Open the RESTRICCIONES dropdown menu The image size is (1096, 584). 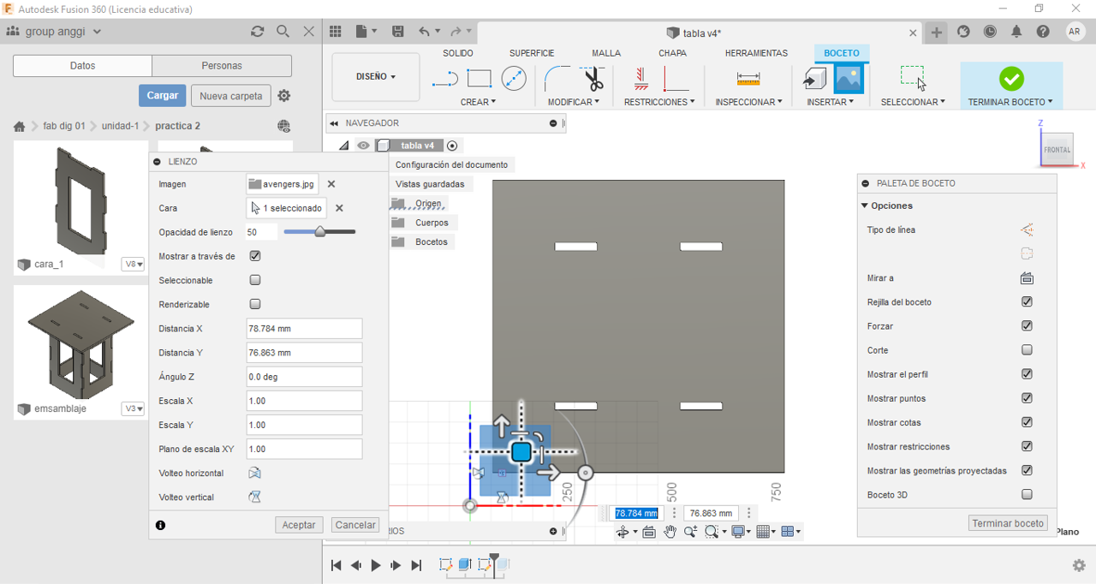pos(659,102)
